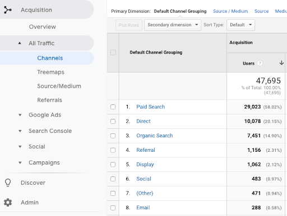Screen dimensions: 287x216
Task: Open the Organic Search channel link
Action: click(155, 136)
